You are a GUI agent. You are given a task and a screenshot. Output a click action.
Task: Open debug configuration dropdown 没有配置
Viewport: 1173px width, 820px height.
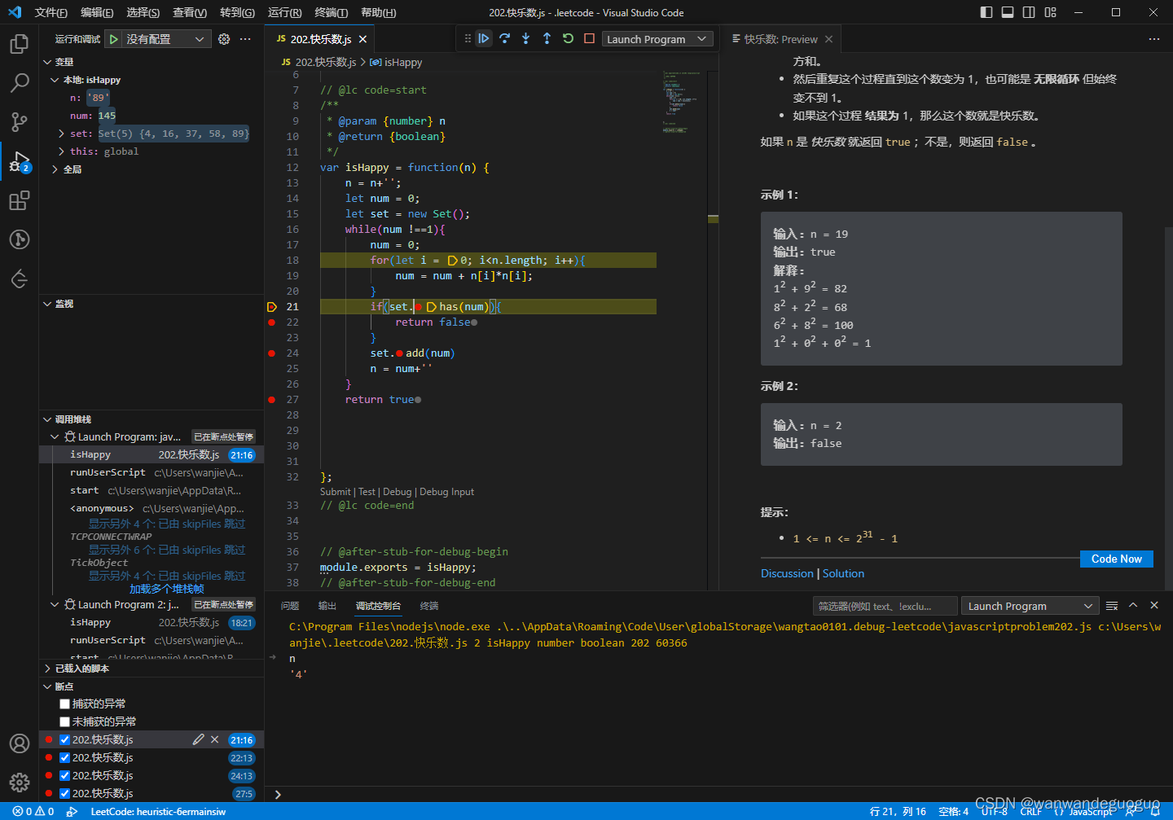click(166, 39)
